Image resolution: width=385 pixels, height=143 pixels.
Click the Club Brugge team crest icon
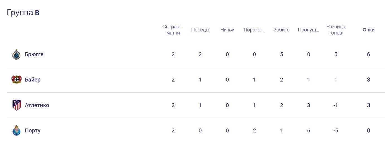point(16,54)
